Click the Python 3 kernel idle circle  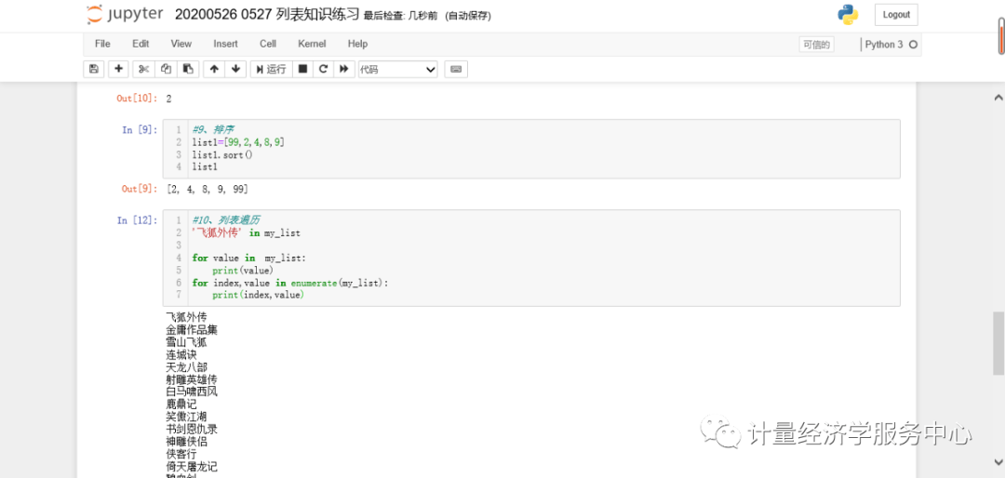[914, 45]
